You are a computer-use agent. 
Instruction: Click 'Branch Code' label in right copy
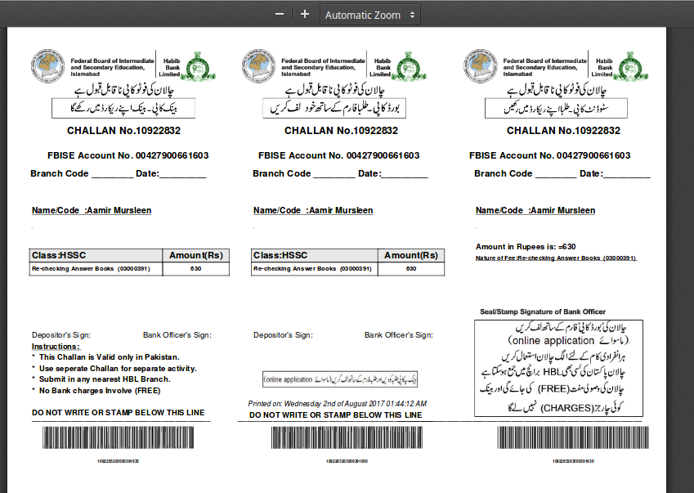click(504, 173)
